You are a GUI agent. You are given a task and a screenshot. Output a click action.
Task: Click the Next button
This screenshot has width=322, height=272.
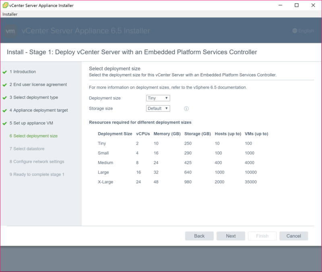[x=231, y=236]
